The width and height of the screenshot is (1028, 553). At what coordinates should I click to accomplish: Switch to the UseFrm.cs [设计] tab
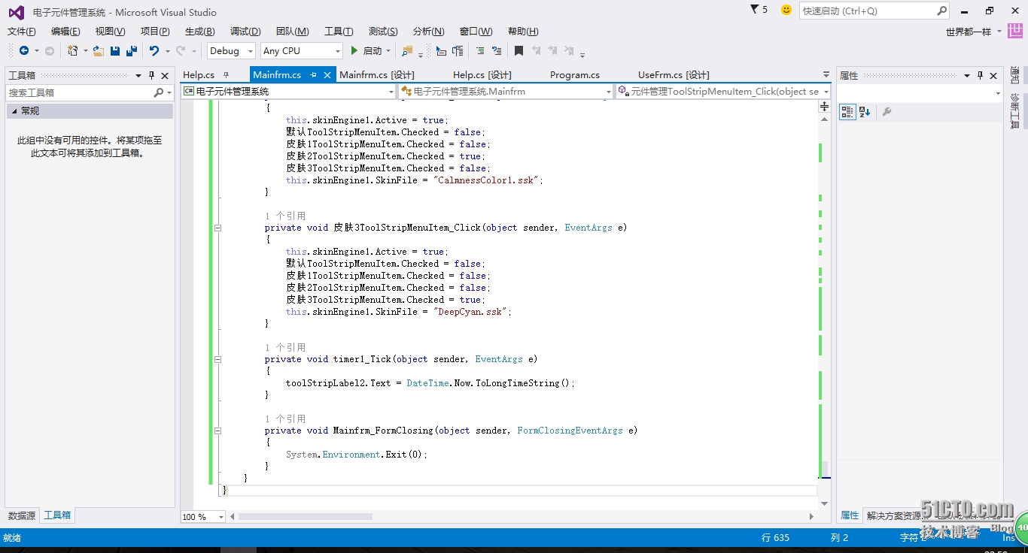(x=674, y=75)
